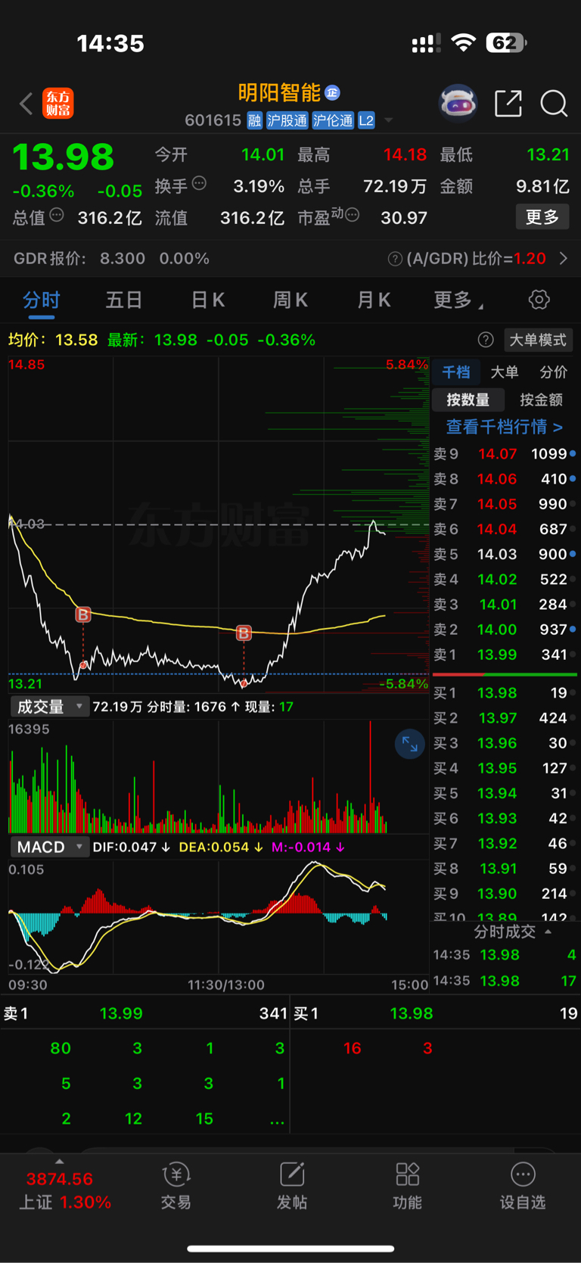Expand 分时成交 panel arrow

548,932
